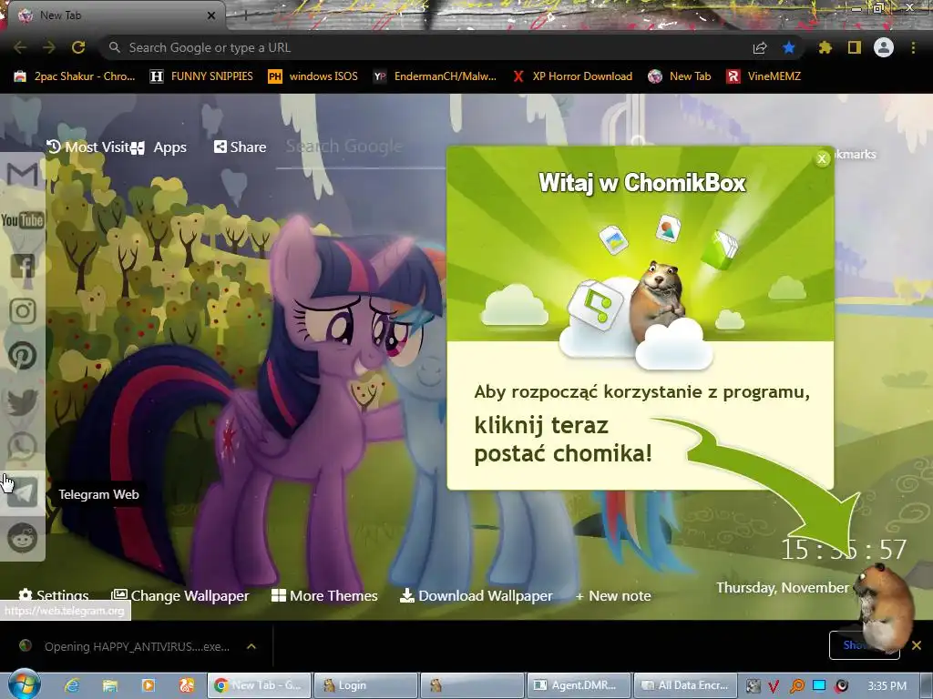Switch to Agent.DMR taskbar window
933x699 pixels.
coord(579,685)
